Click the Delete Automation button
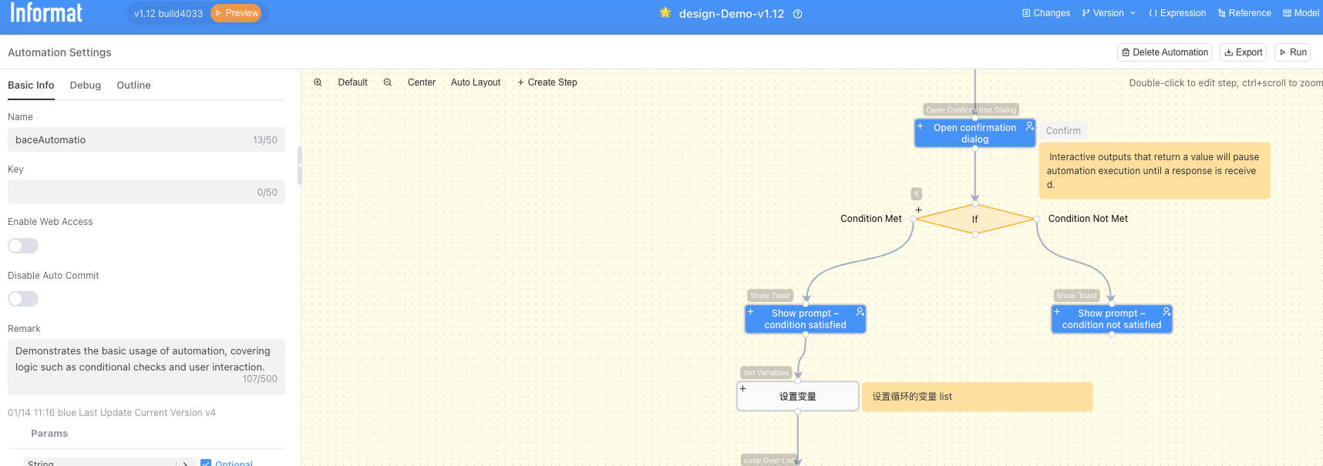 pos(1164,52)
